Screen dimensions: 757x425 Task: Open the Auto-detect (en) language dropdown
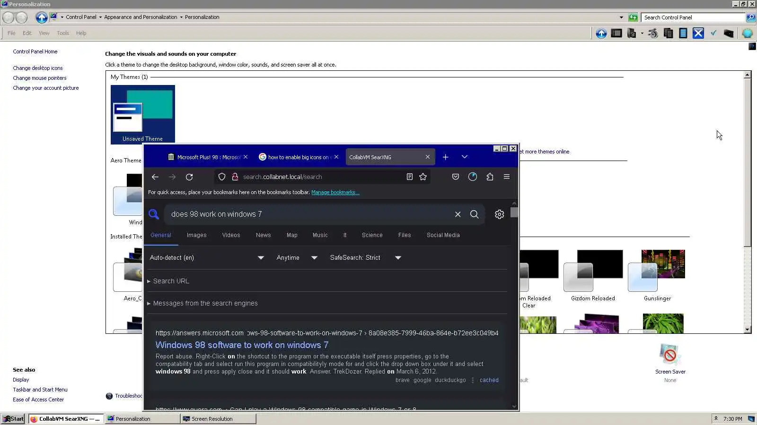click(x=207, y=258)
